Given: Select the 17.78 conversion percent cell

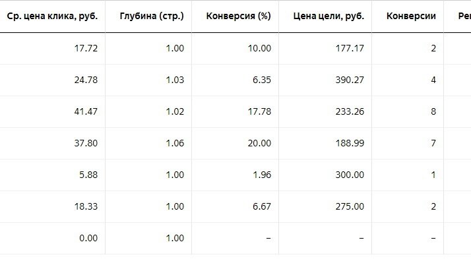Looking at the screenshot, I should tap(259, 111).
